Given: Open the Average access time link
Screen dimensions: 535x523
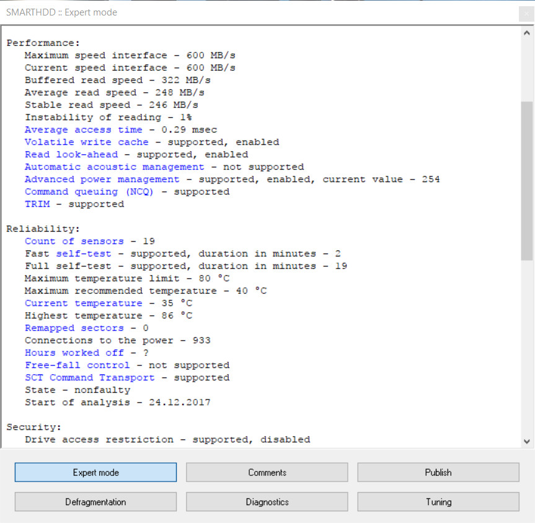Looking at the screenshot, I should (83, 130).
